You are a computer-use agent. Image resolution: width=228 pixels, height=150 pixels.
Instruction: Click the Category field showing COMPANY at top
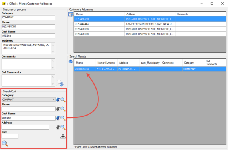tap(28, 17)
